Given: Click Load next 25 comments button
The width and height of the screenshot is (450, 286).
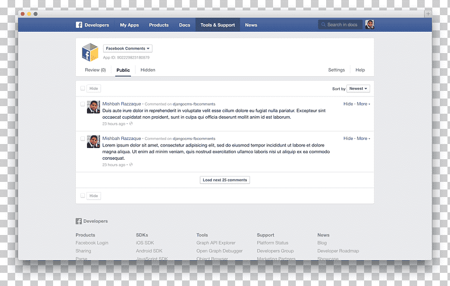Looking at the screenshot, I should pos(224,180).
